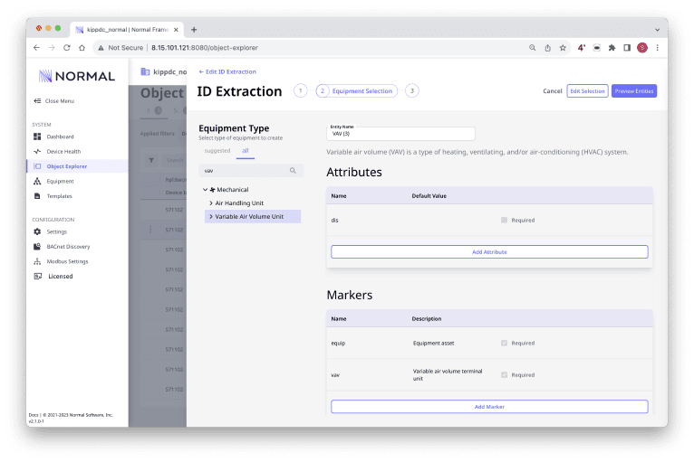Click the Preview Entities button

(x=634, y=91)
